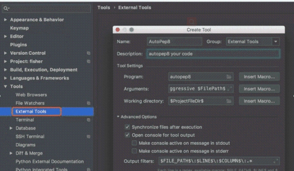This screenshot has width=294, height=171.
Task: Click Insert Macro button for Working directory
Action: (x=259, y=101)
